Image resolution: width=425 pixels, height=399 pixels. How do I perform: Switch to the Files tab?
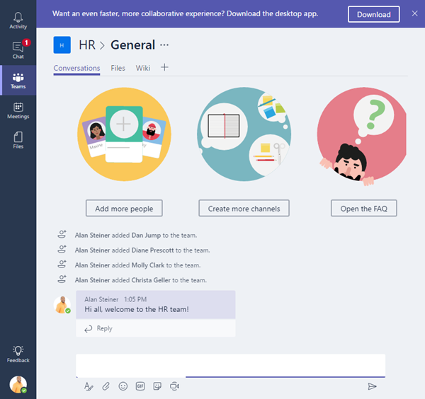tap(118, 68)
